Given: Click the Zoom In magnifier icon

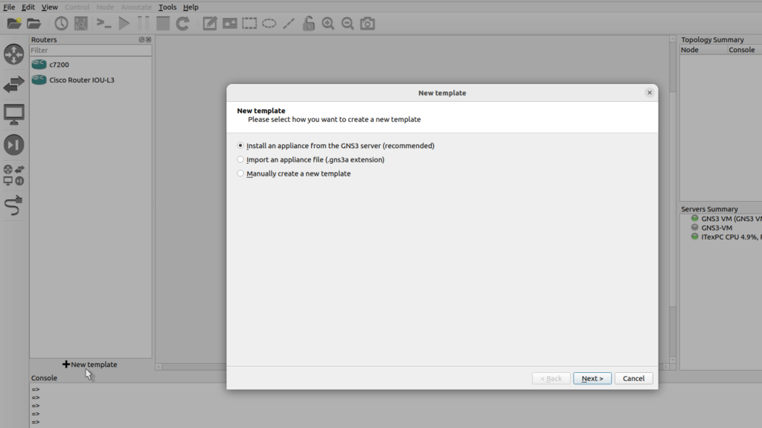Looking at the screenshot, I should 328,24.
